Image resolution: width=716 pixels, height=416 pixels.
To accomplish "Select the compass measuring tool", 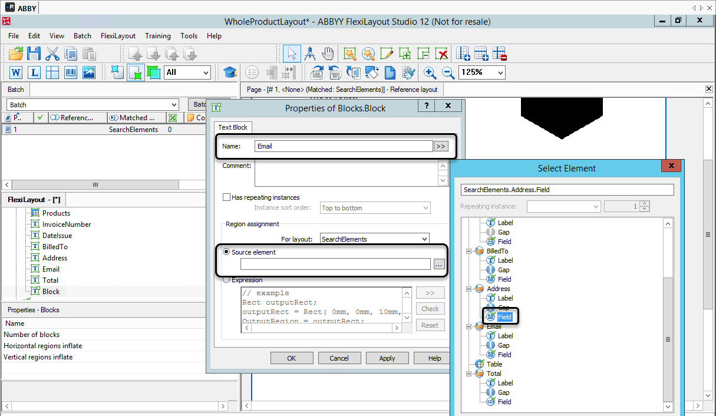I will (310, 54).
